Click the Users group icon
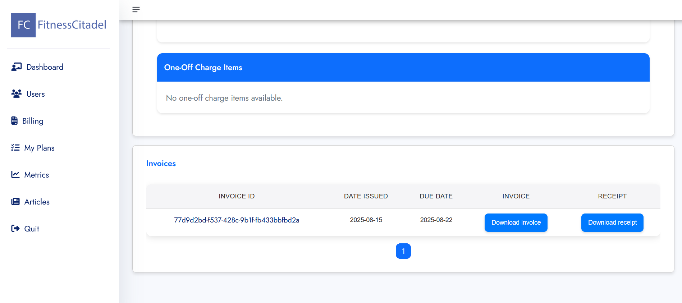This screenshot has width=682, height=303. pos(17,94)
